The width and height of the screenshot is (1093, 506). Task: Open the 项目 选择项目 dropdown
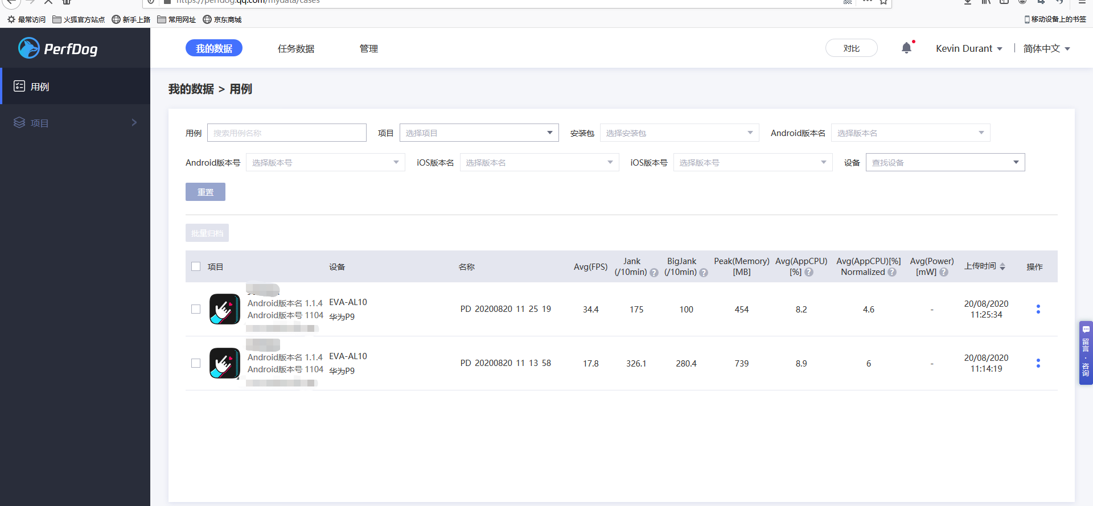pyautogui.click(x=479, y=133)
